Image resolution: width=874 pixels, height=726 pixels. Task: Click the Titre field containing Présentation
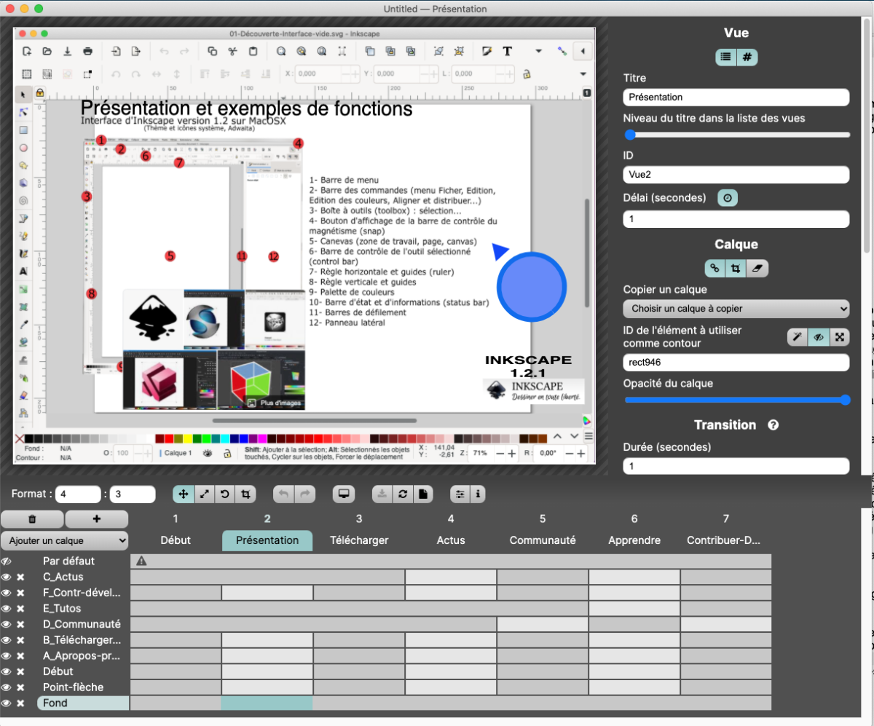click(x=736, y=97)
